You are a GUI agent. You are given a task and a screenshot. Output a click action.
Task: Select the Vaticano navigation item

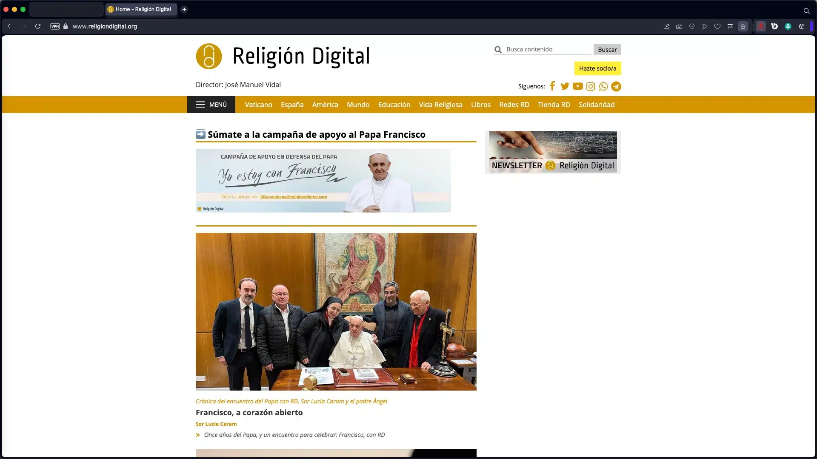click(x=258, y=105)
